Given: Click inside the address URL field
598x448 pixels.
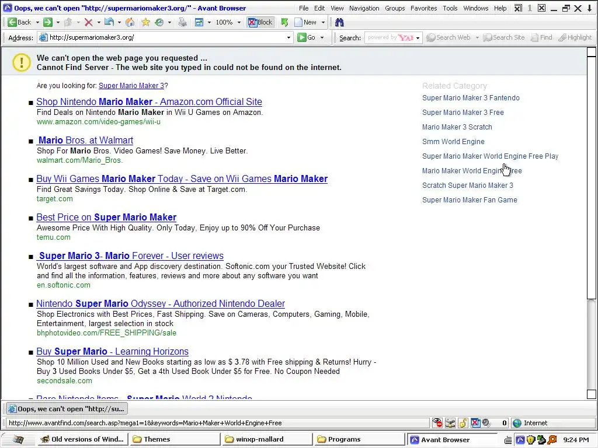Looking at the screenshot, I should click(x=166, y=37).
